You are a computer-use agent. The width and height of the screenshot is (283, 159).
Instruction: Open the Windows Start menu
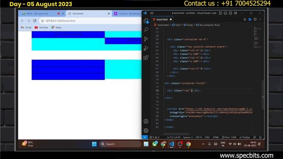94,144
